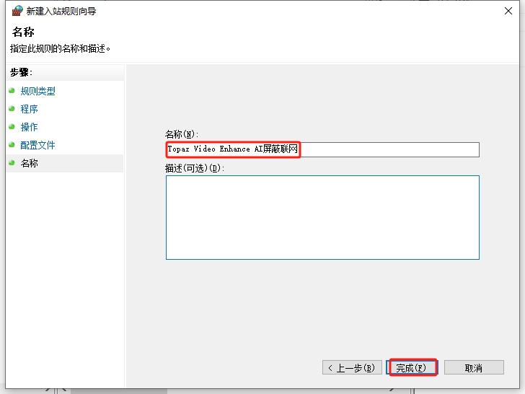Open the 操作 step link
Image resolution: width=525 pixels, height=394 pixels.
coord(29,127)
